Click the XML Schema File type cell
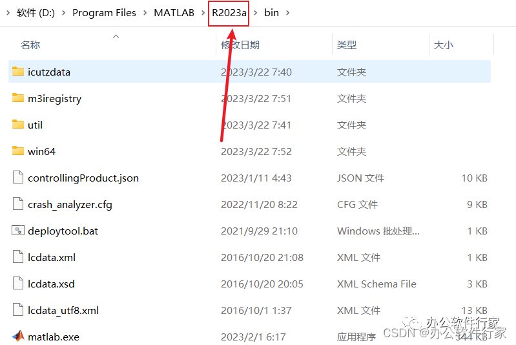The height and width of the screenshot is (345, 516). [x=377, y=284]
